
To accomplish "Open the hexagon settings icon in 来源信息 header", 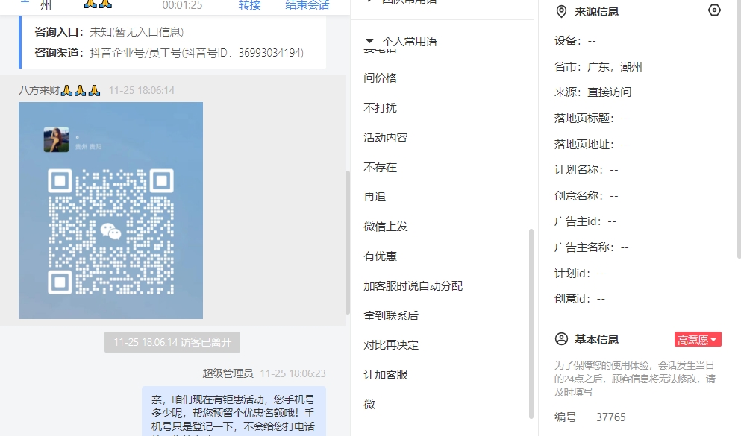I will [x=714, y=10].
